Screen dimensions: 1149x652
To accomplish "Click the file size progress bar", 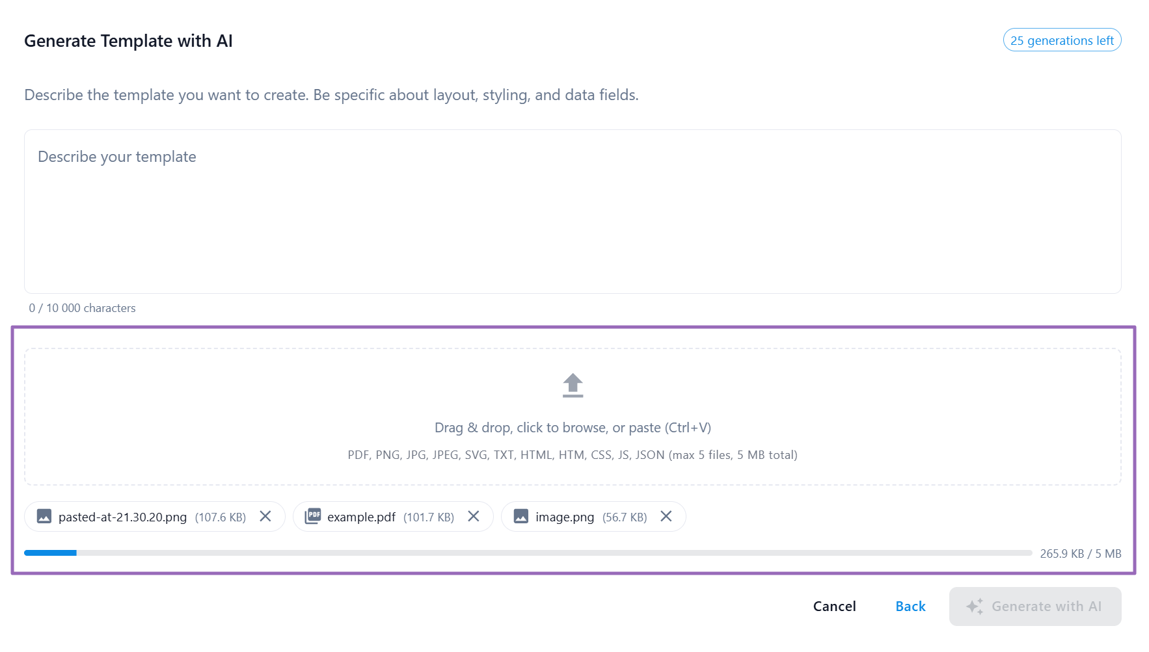I will [x=520, y=553].
